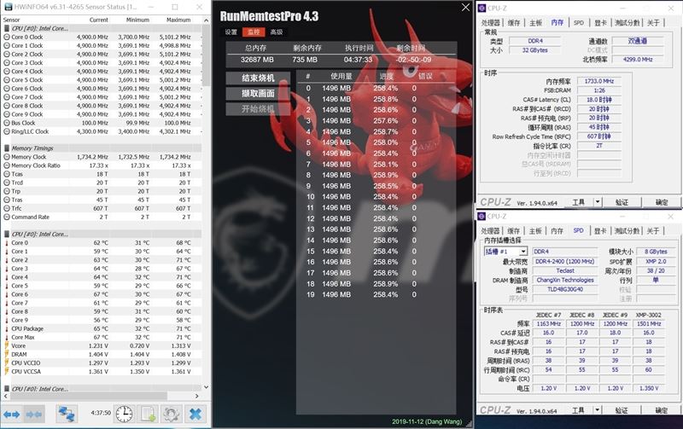Viewport: 683px width, 429px height.
Task: Click the 开始烧机 start button
Action: (258, 109)
